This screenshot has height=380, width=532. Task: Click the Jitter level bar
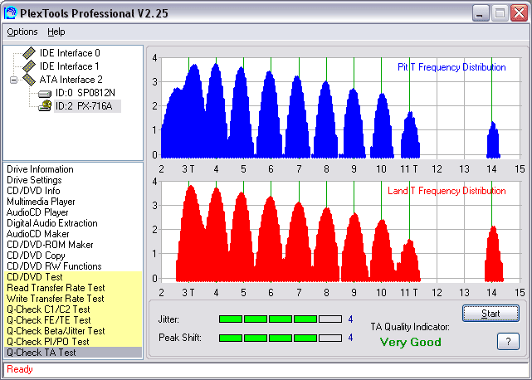click(x=281, y=319)
